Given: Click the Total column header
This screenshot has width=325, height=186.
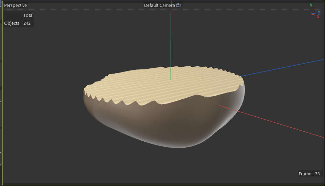Looking at the screenshot, I should click(28, 15).
